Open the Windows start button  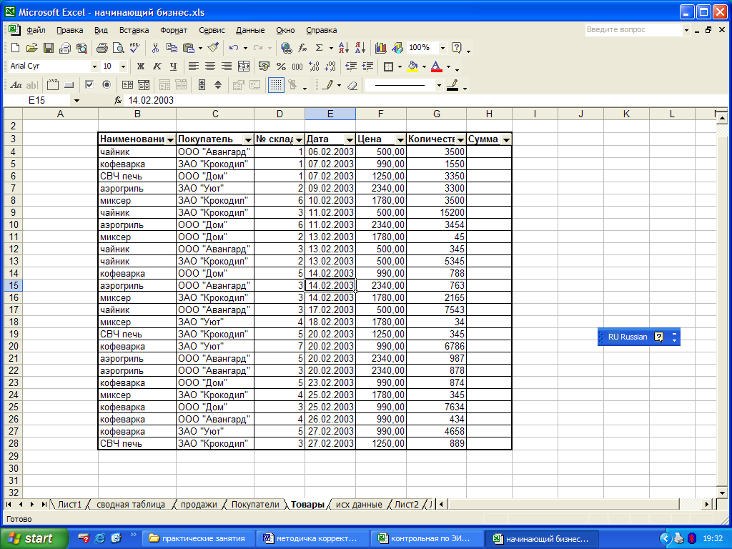34,538
